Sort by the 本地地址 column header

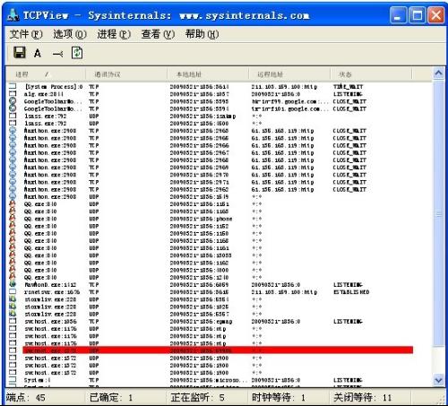(x=208, y=74)
